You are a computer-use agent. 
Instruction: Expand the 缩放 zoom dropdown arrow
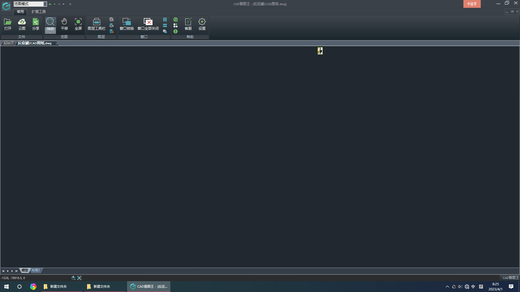point(50,32)
